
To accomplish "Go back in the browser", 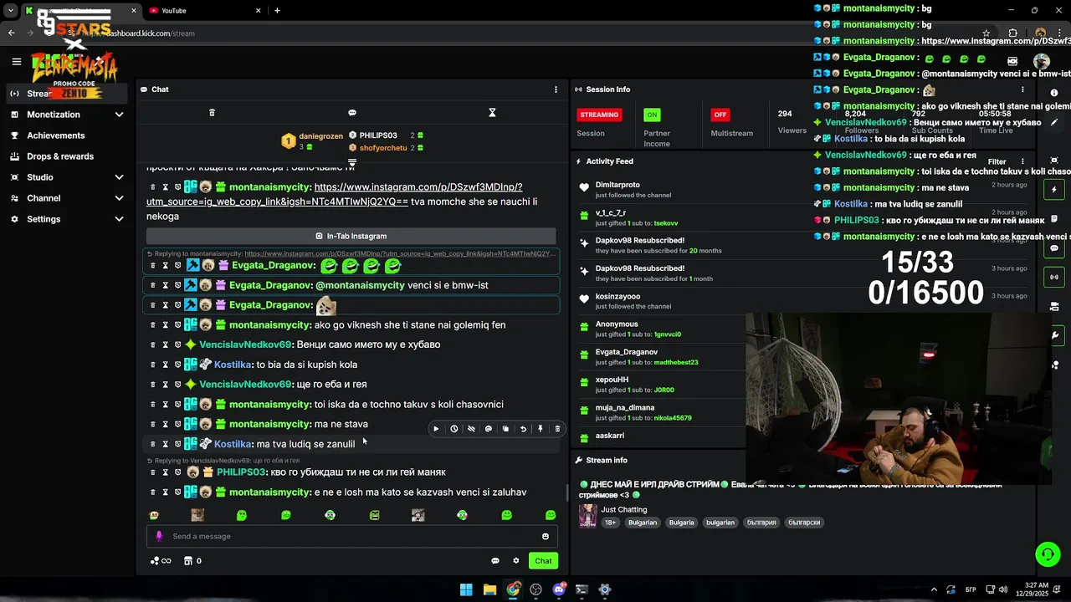I will click(x=12, y=33).
